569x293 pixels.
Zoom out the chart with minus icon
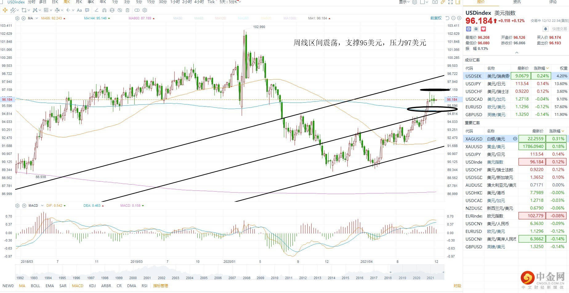(x=454, y=18)
